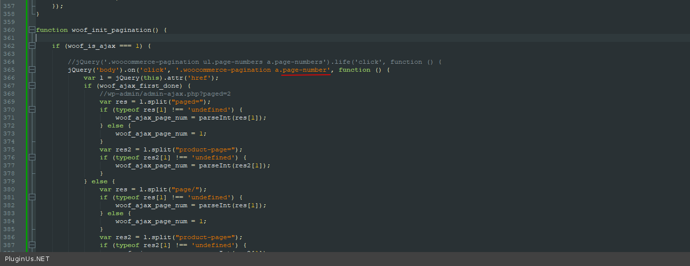Select line number 365 in the gutter
This screenshot has height=266, width=690.
click(9, 70)
